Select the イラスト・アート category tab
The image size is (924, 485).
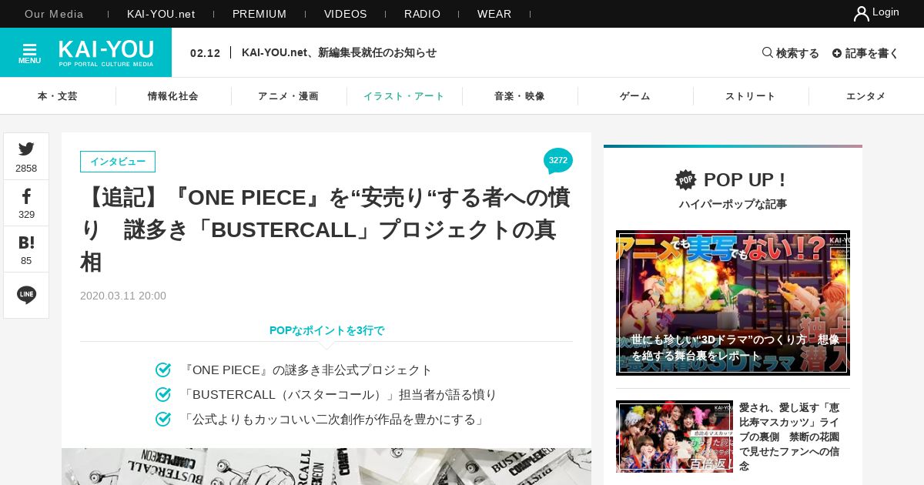[x=404, y=96]
